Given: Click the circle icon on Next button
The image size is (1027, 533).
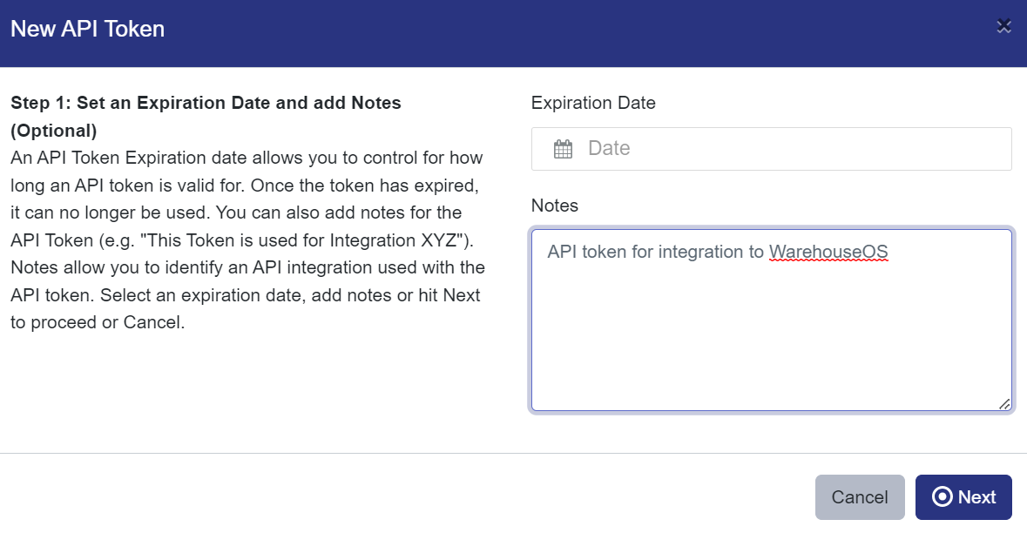Looking at the screenshot, I should [942, 496].
